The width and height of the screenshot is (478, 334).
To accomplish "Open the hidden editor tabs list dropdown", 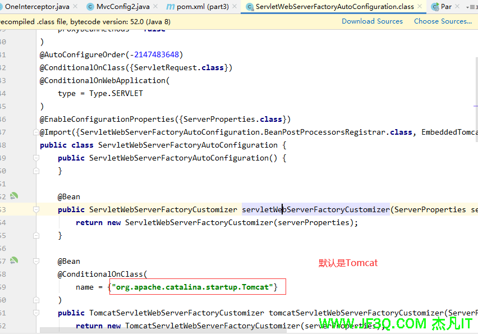I will (x=471, y=7).
